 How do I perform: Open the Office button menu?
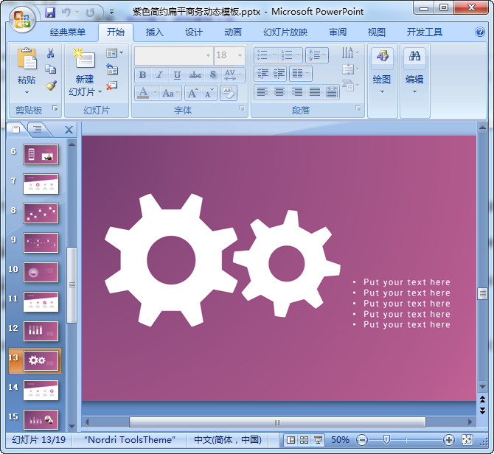coord(22,19)
